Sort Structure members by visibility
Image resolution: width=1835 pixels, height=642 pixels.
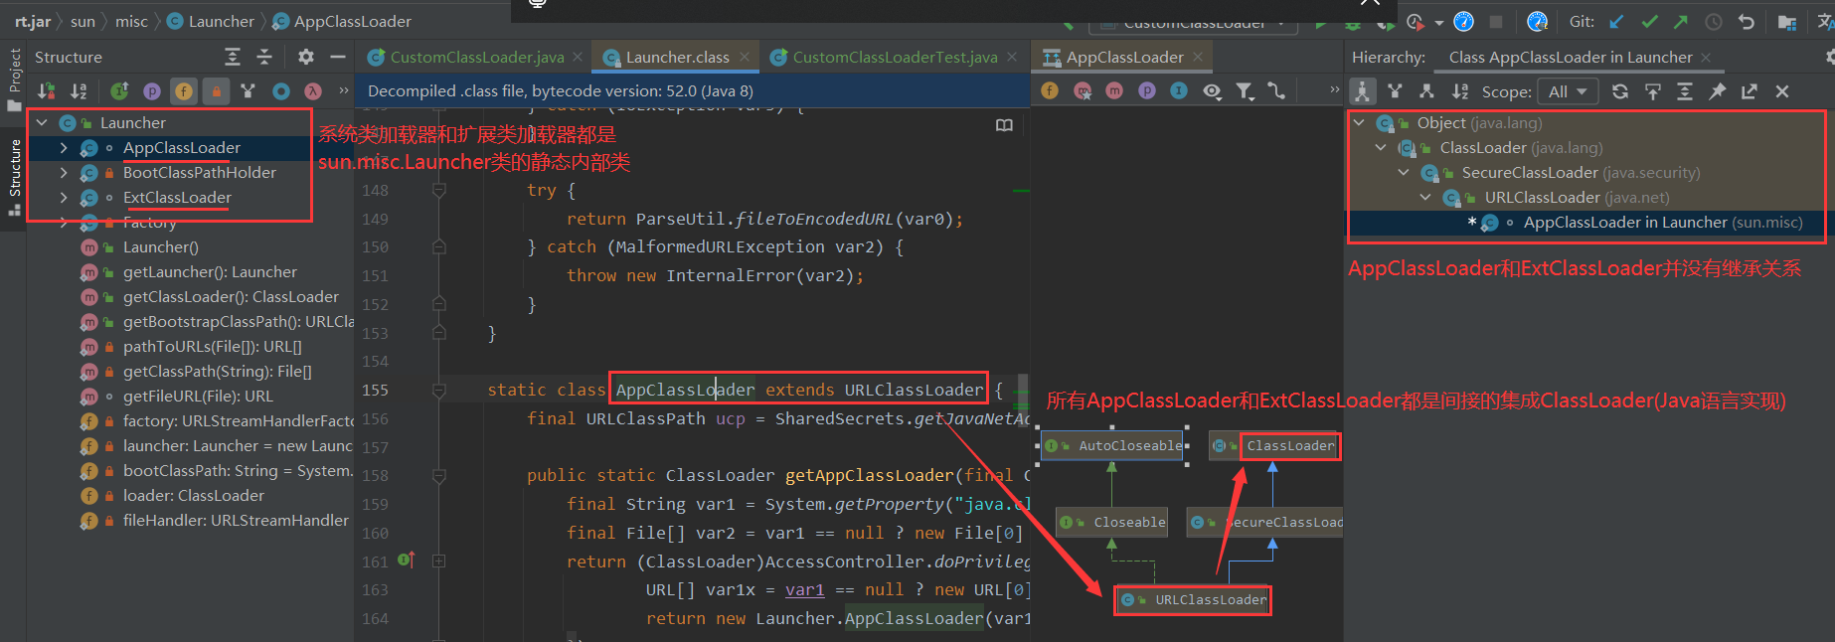tap(46, 91)
